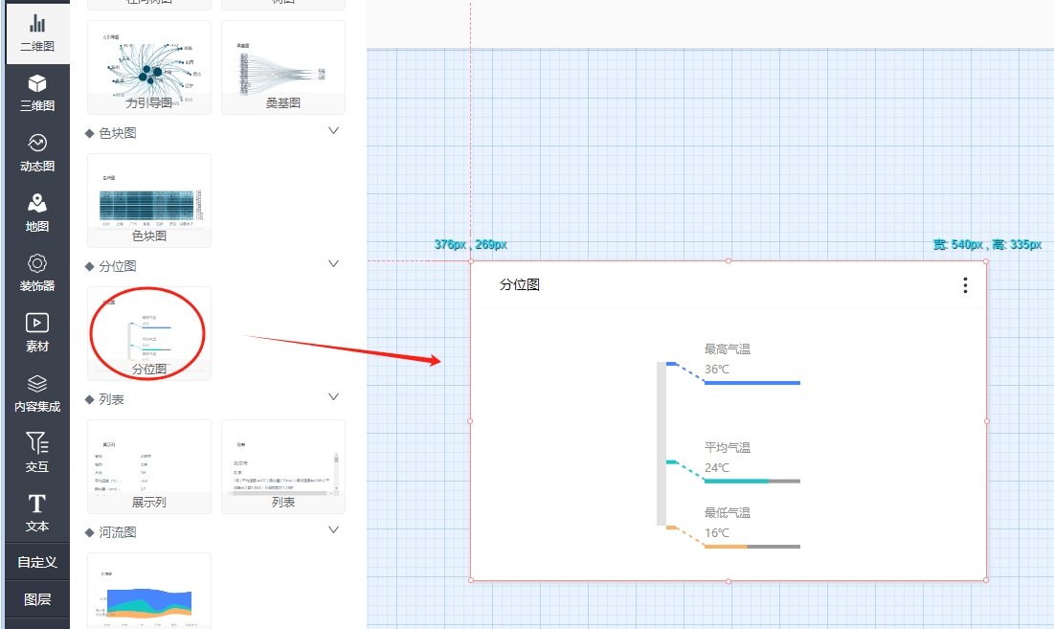Open the 装饰器 decorator panel
The width and height of the screenshot is (1054, 629).
point(36,273)
